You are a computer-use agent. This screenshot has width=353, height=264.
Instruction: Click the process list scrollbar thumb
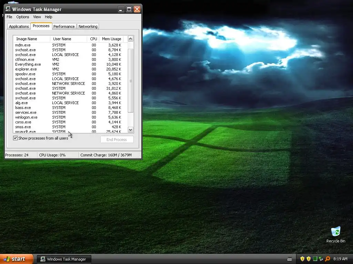tap(131, 81)
